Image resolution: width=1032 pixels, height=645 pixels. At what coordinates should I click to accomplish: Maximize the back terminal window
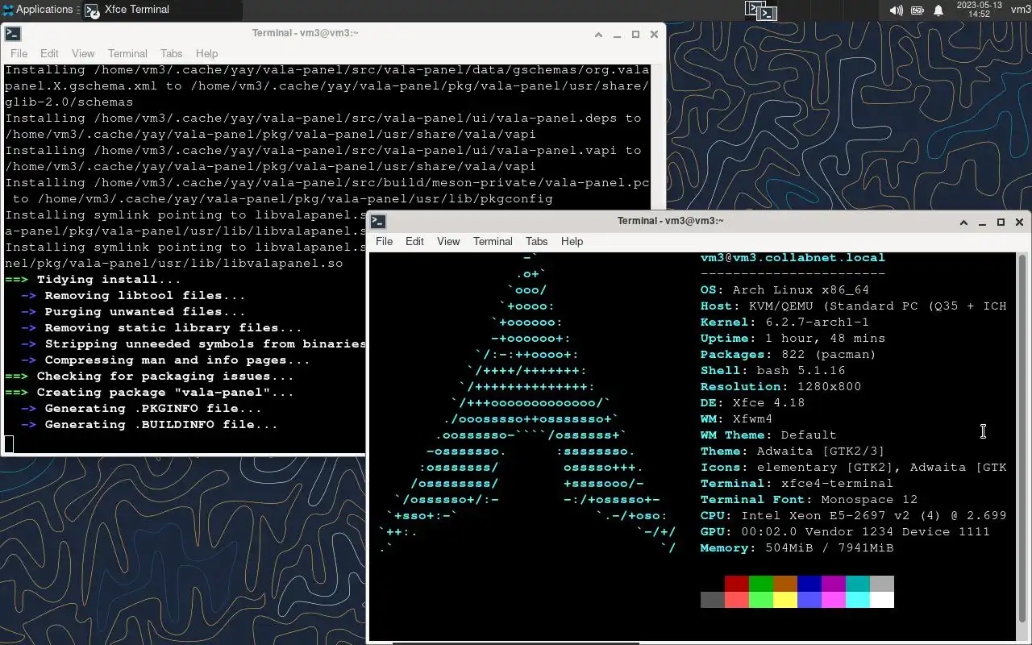tap(635, 35)
